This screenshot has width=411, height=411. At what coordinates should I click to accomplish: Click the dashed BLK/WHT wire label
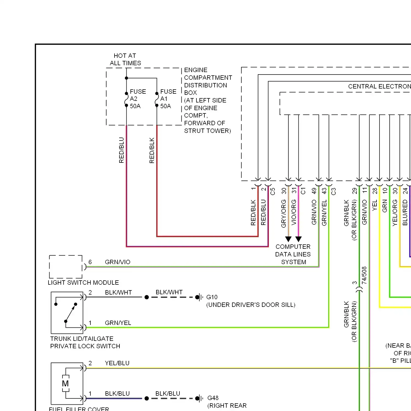(169, 292)
